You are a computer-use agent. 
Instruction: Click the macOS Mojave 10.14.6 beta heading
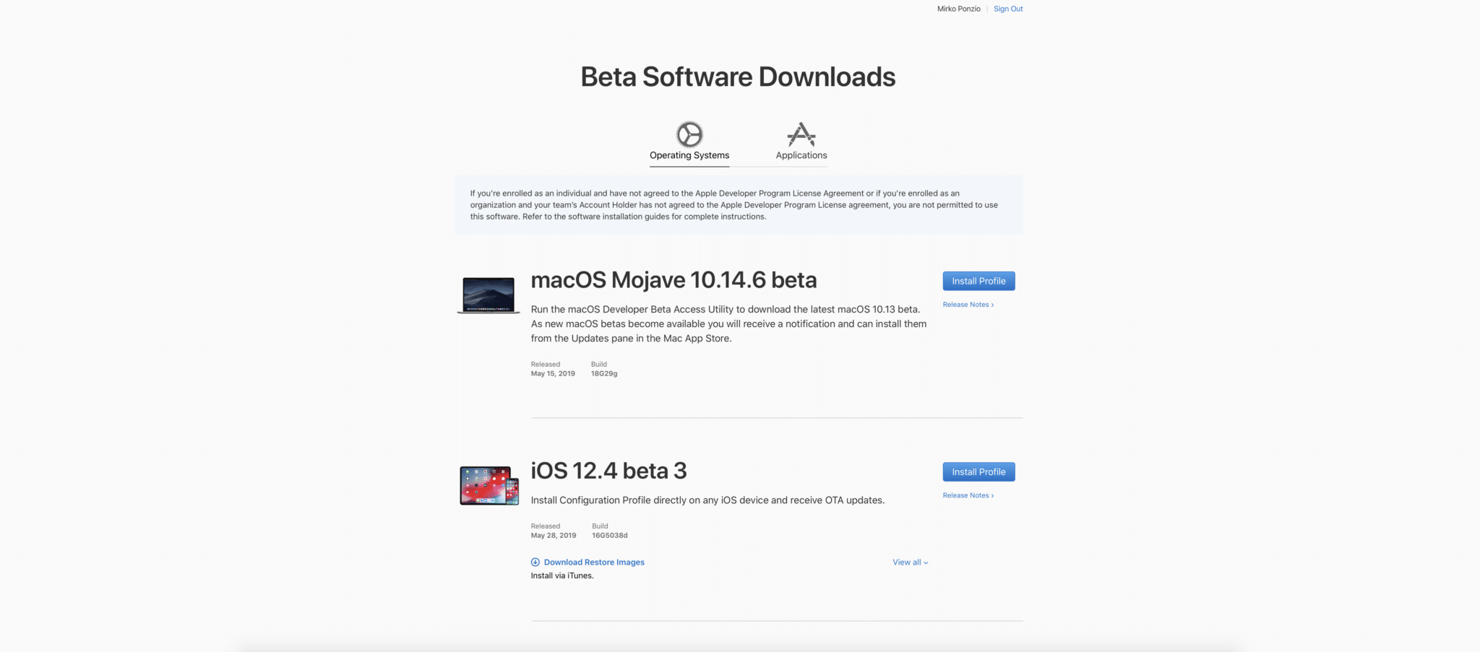pyautogui.click(x=674, y=280)
